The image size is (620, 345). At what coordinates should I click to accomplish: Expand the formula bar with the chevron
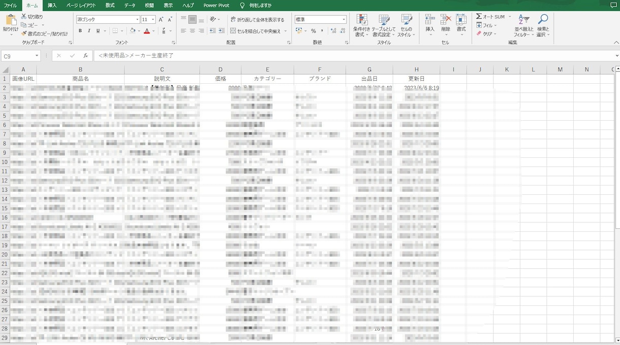[616, 56]
